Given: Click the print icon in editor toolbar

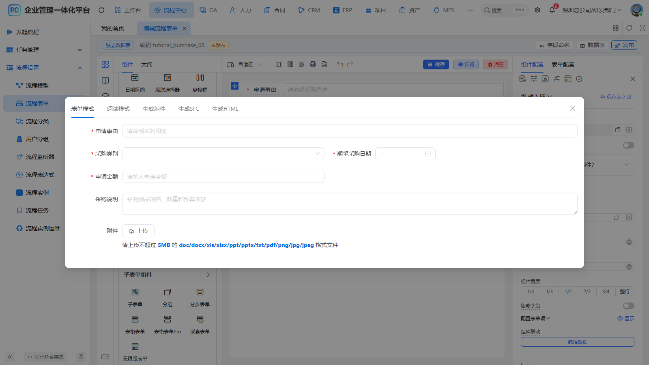Looking at the screenshot, I should coord(313,64).
